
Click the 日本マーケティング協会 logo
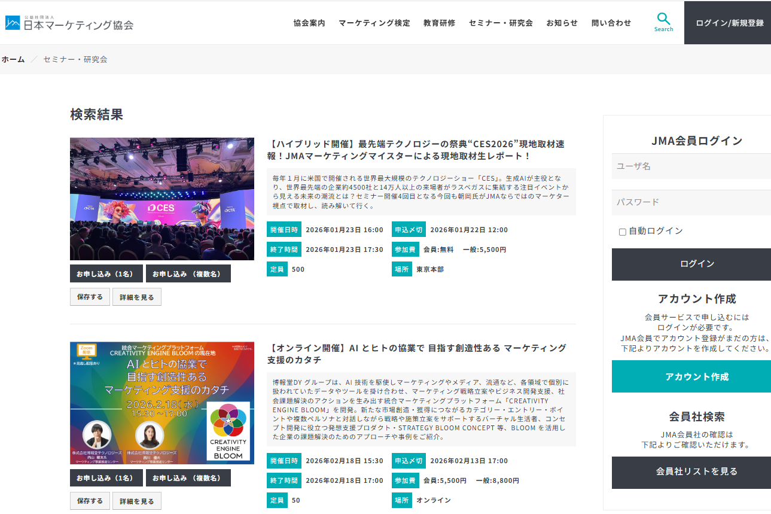pyautogui.click(x=69, y=22)
